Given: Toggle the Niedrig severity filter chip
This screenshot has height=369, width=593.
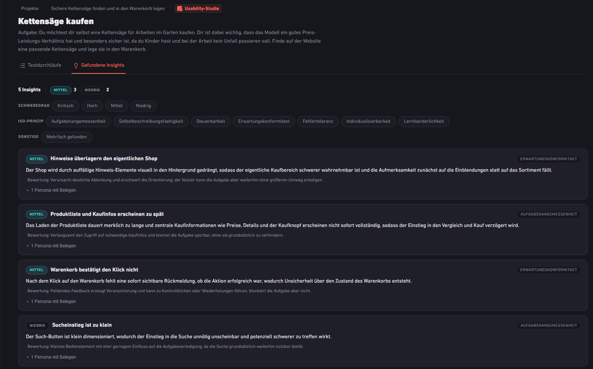Looking at the screenshot, I should 143,106.
